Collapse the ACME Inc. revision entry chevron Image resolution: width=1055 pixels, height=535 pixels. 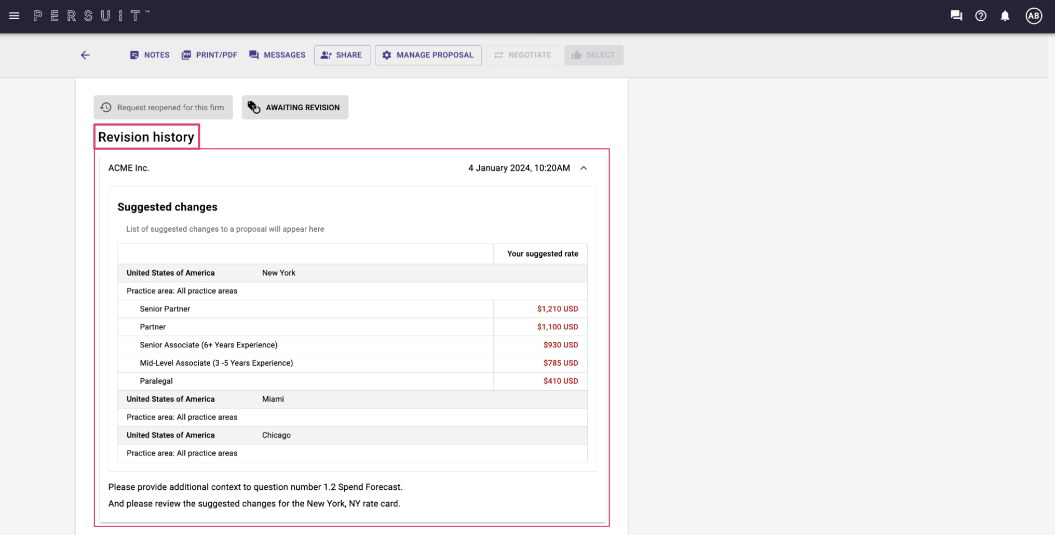584,168
